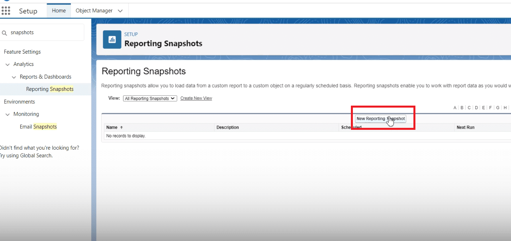Filter list by letter D
This screenshot has height=241, width=511.
click(x=476, y=108)
